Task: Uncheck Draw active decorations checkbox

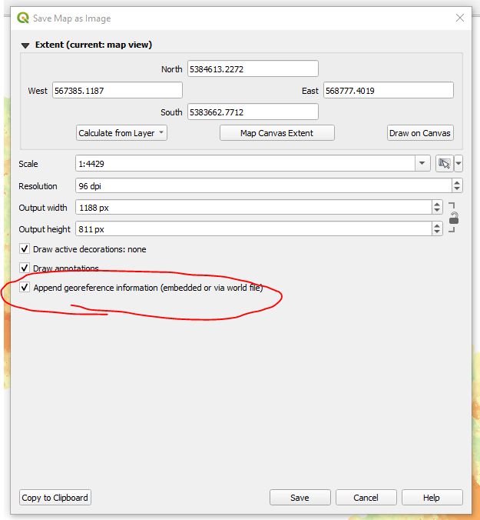Action: [25, 248]
